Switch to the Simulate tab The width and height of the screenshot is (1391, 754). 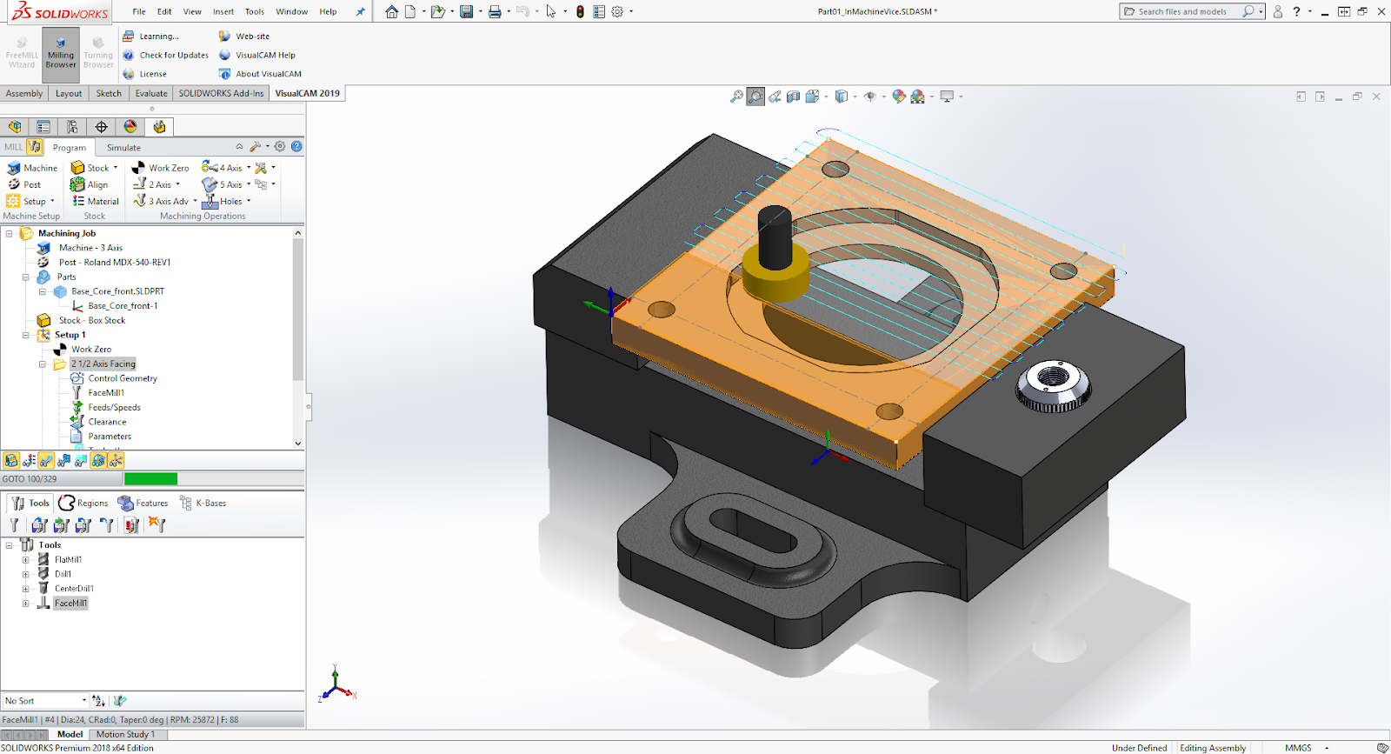(x=123, y=148)
